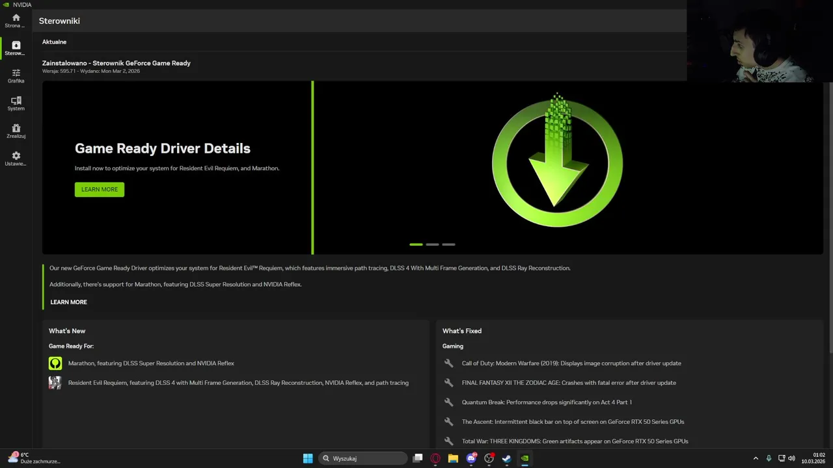Select the Sterowniki drivers sidebar icon
The width and height of the screenshot is (833, 468).
coord(16,48)
